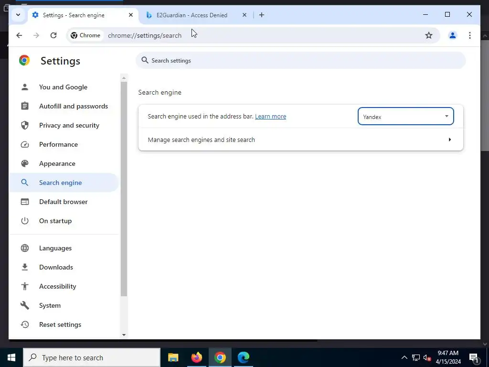The height and width of the screenshot is (367, 489).
Task: Open the taskbar clock and date
Action: coord(448,357)
